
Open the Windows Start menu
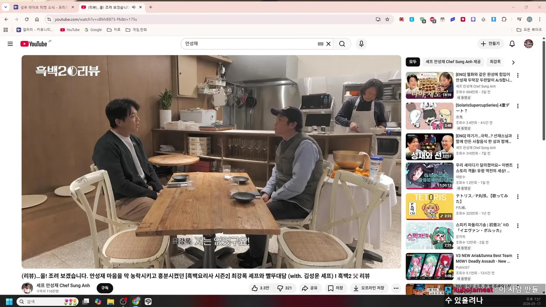(8, 301)
